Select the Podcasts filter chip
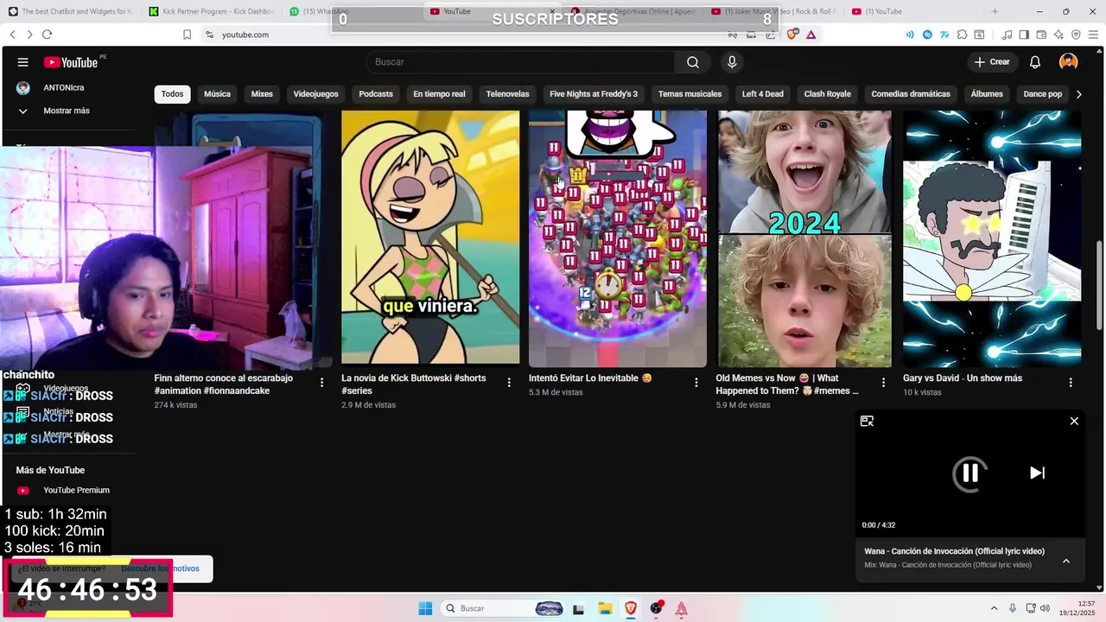The image size is (1106, 622). pyautogui.click(x=376, y=94)
